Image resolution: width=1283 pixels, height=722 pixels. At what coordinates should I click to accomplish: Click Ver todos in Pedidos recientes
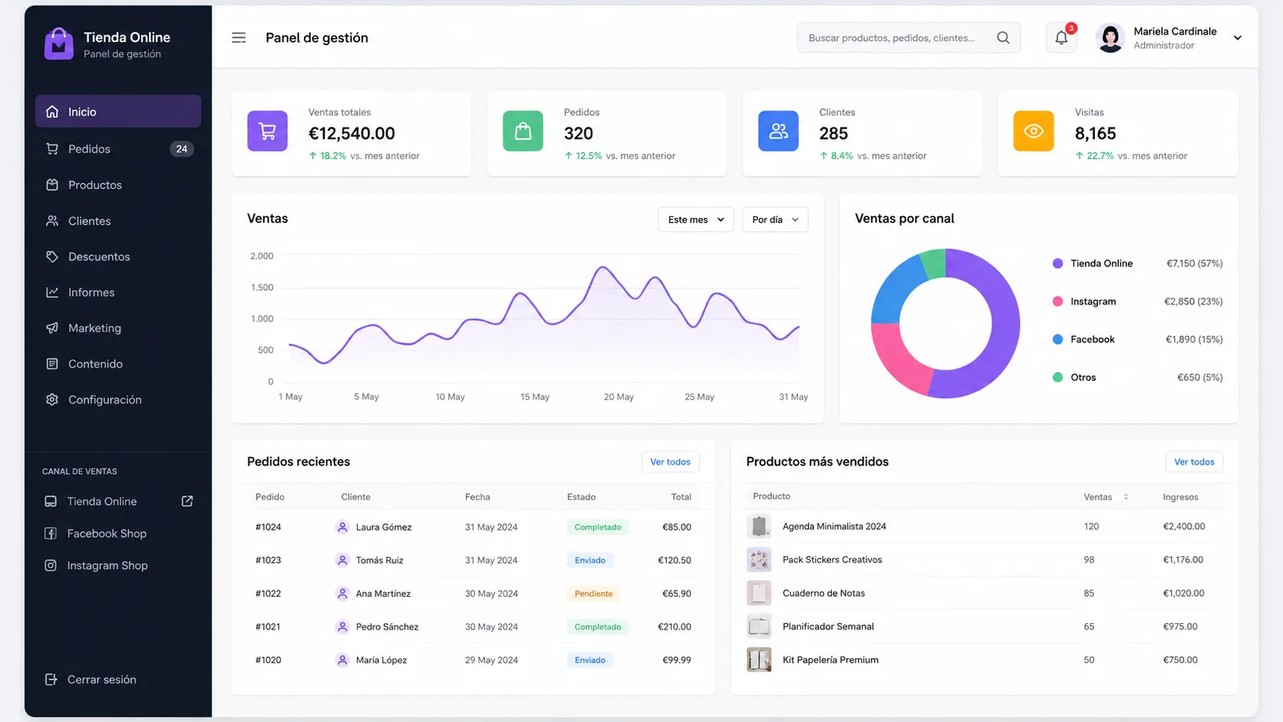670,462
